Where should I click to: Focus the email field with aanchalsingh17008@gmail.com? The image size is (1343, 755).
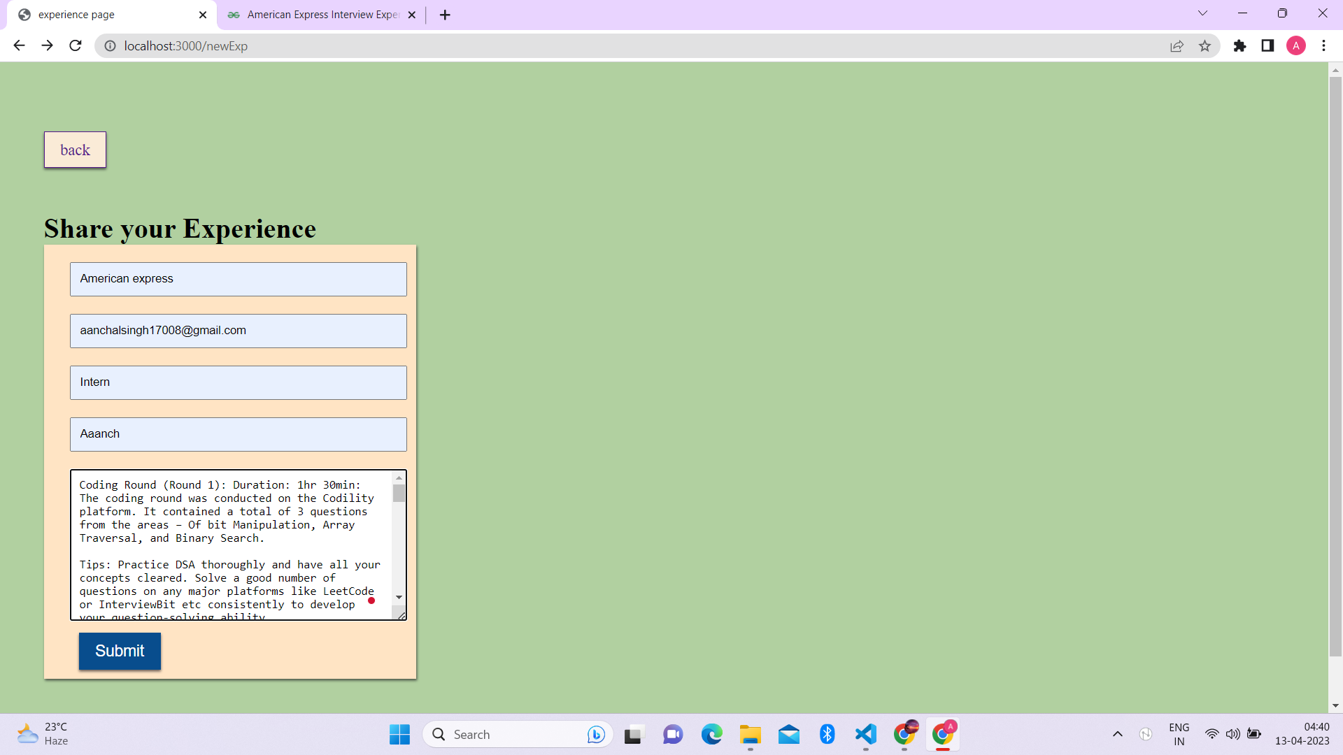pos(239,331)
